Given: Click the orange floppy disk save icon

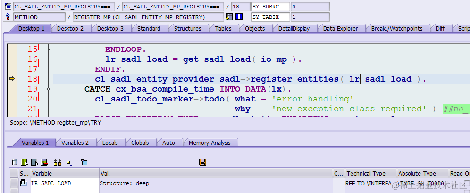Looking at the screenshot, I should 202,162.
